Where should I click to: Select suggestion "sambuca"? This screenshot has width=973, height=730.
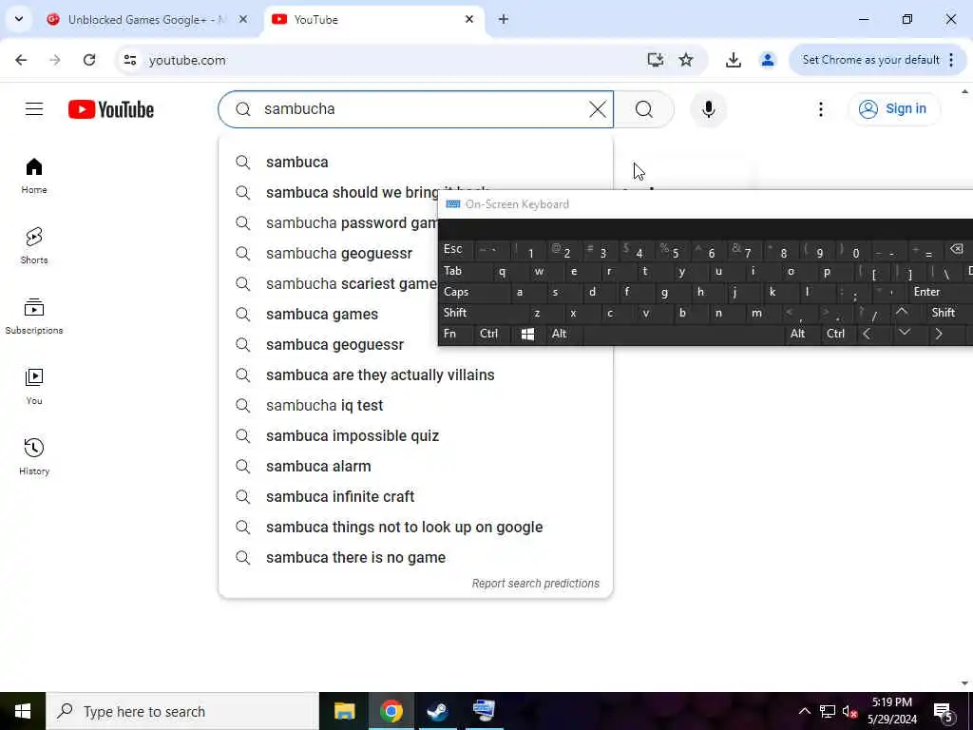pyautogui.click(x=416, y=162)
